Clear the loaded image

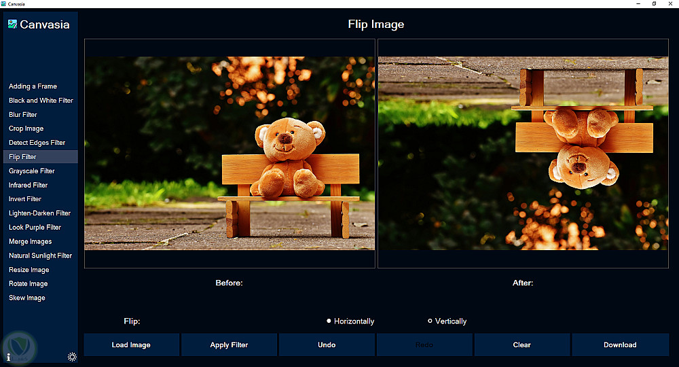[x=521, y=345]
